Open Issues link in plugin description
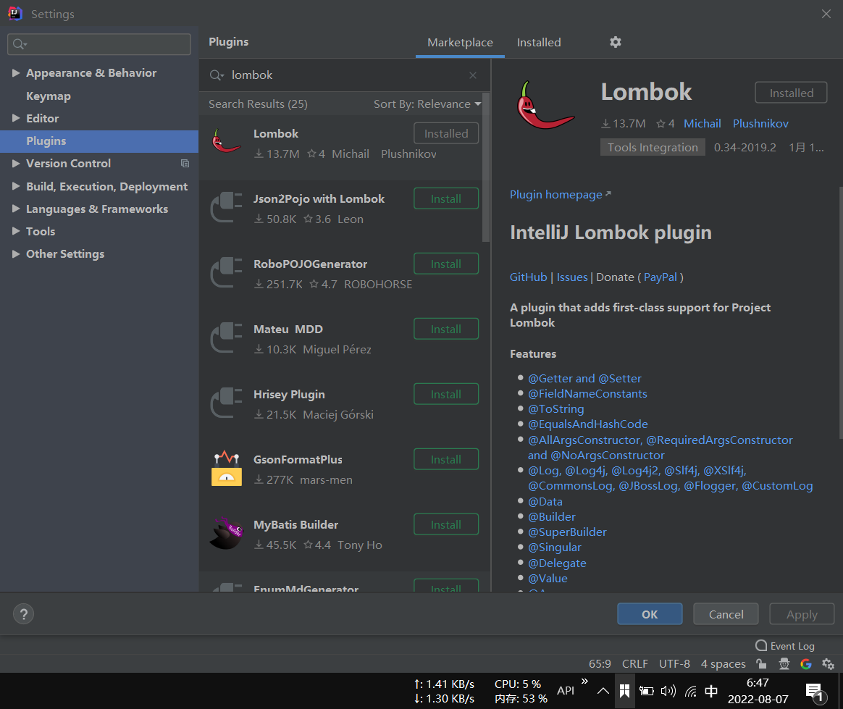This screenshot has width=843, height=709. click(x=572, y=277)
